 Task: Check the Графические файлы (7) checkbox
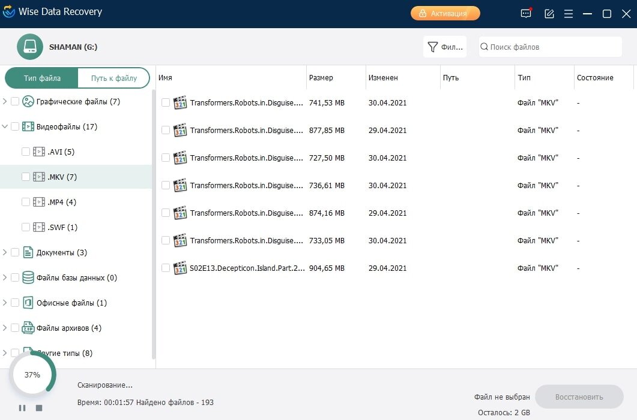point(15,101)
